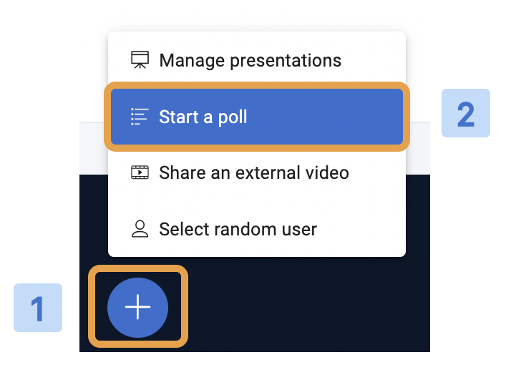Click the "Share an external video" text
Image resolution: width=506 pixels, height=390 pixels.
pos(253,172)
